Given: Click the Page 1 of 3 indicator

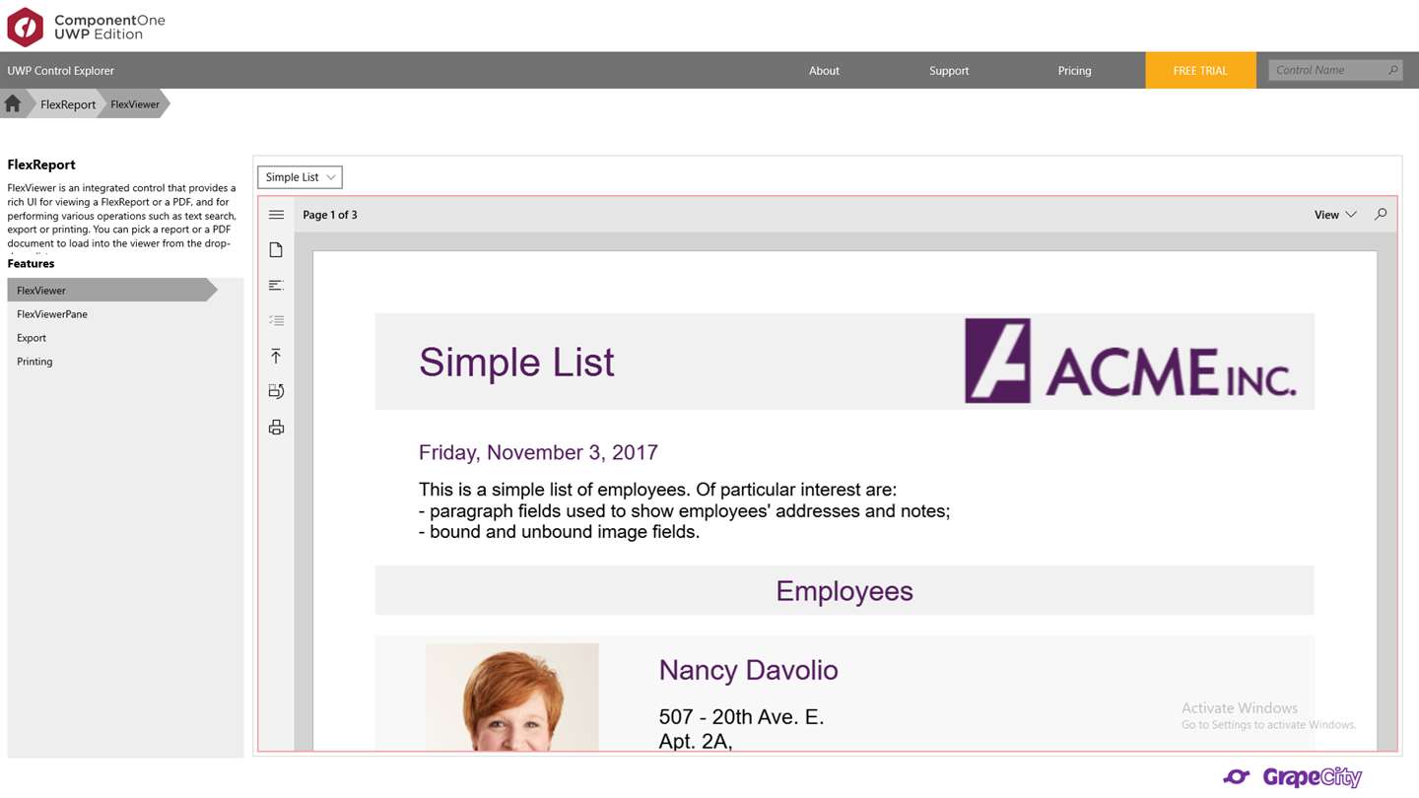Looking at the screenshot, I should (330, 215).
